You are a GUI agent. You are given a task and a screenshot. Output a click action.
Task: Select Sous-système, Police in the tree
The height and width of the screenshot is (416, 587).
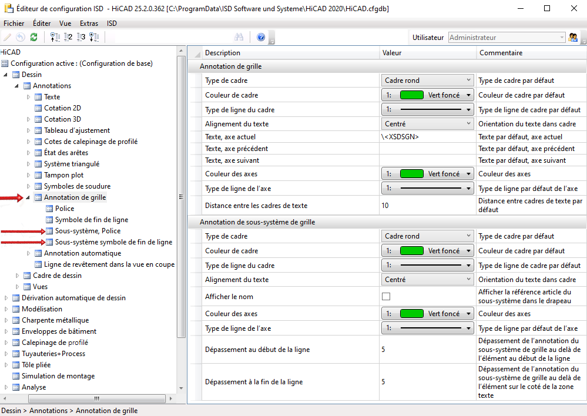(x=88, y=231)
